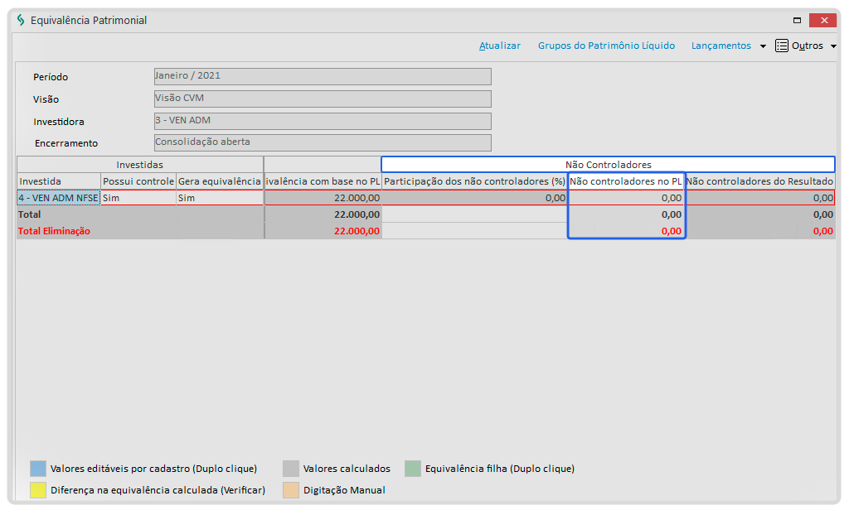Click the Não controladores no PL column header

626,181
